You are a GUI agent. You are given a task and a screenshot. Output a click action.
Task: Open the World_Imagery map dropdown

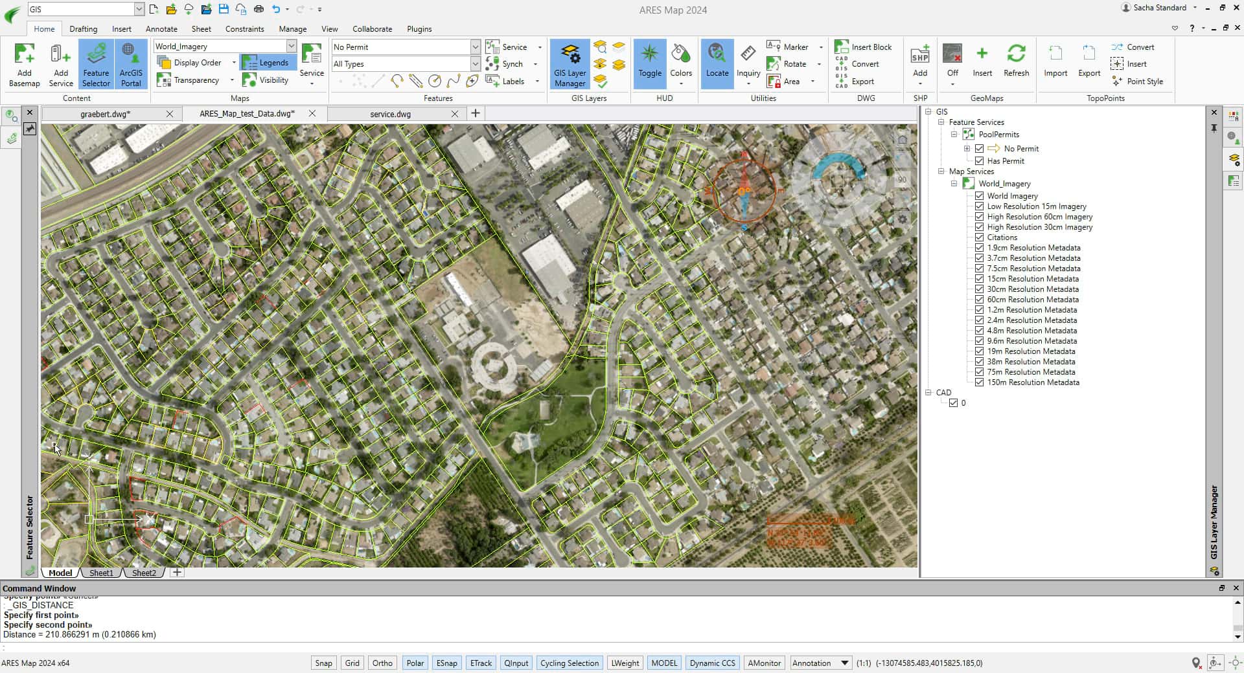point(291,46)
